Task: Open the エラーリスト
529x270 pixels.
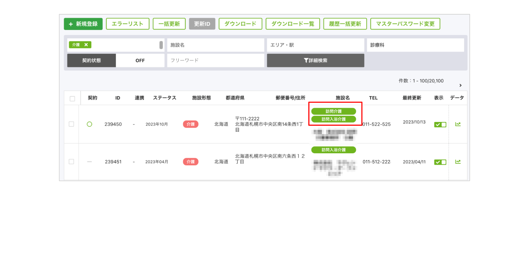Action: point(127,24)
